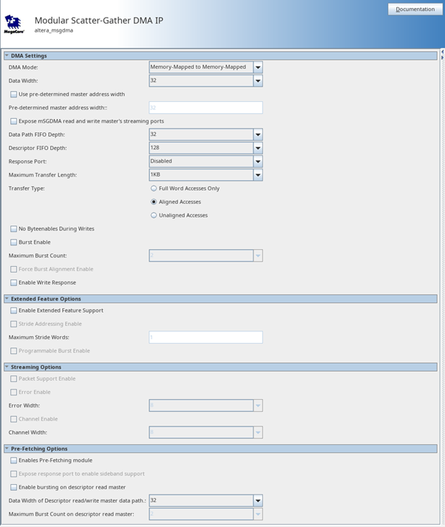Check Expose mSGDMA streaming ports option
Screen dimensions: 445x527
coord(13,121)
